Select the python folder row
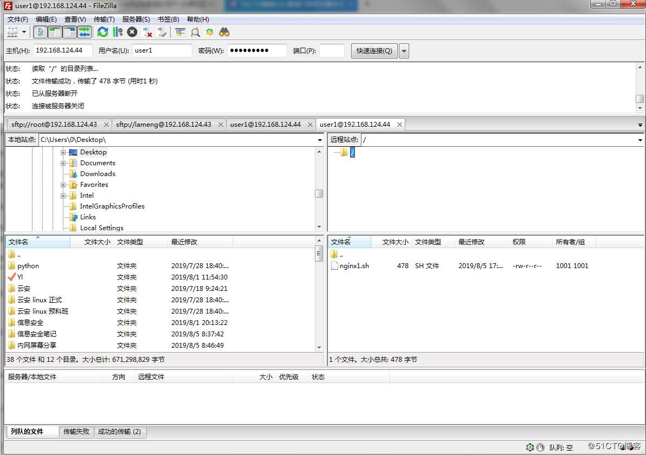The image size is (646, 455). pyautogui.click(x=160, y=266)
